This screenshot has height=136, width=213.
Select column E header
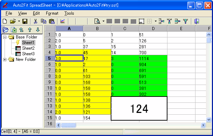[181, 29]
